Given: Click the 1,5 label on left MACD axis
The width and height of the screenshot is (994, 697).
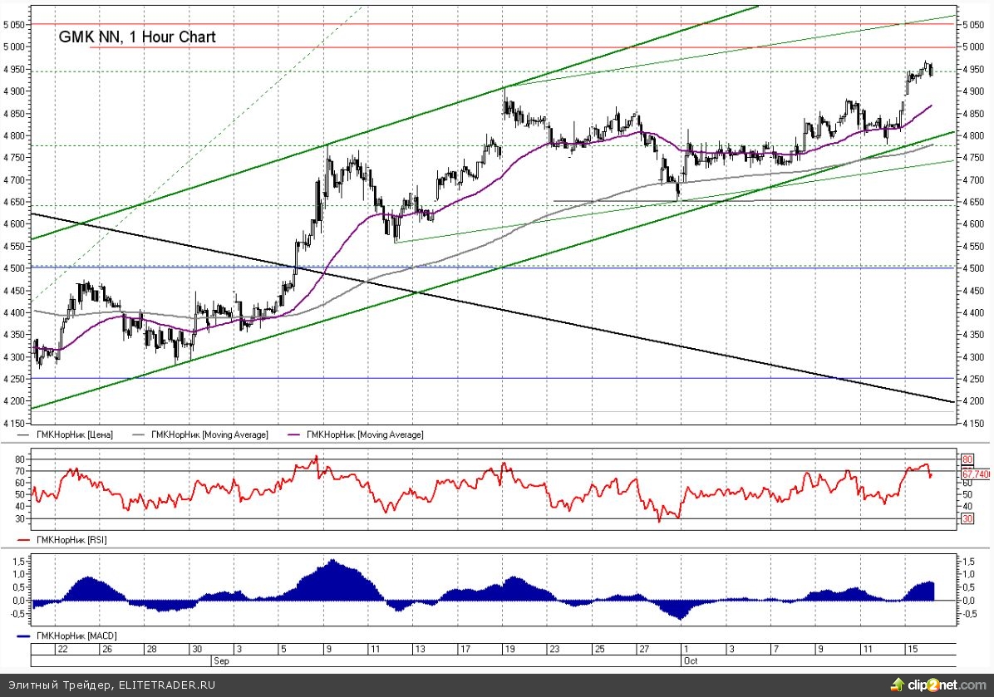Looking at the screenshot, I should click(x=17, y=562).
